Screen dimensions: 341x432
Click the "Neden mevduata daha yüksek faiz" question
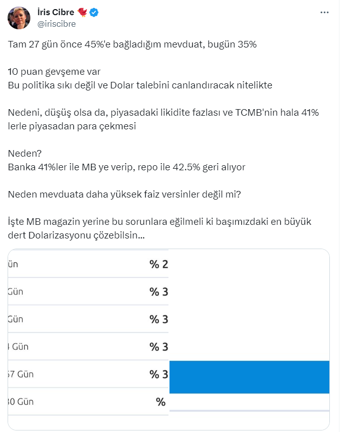pos(124,194)
